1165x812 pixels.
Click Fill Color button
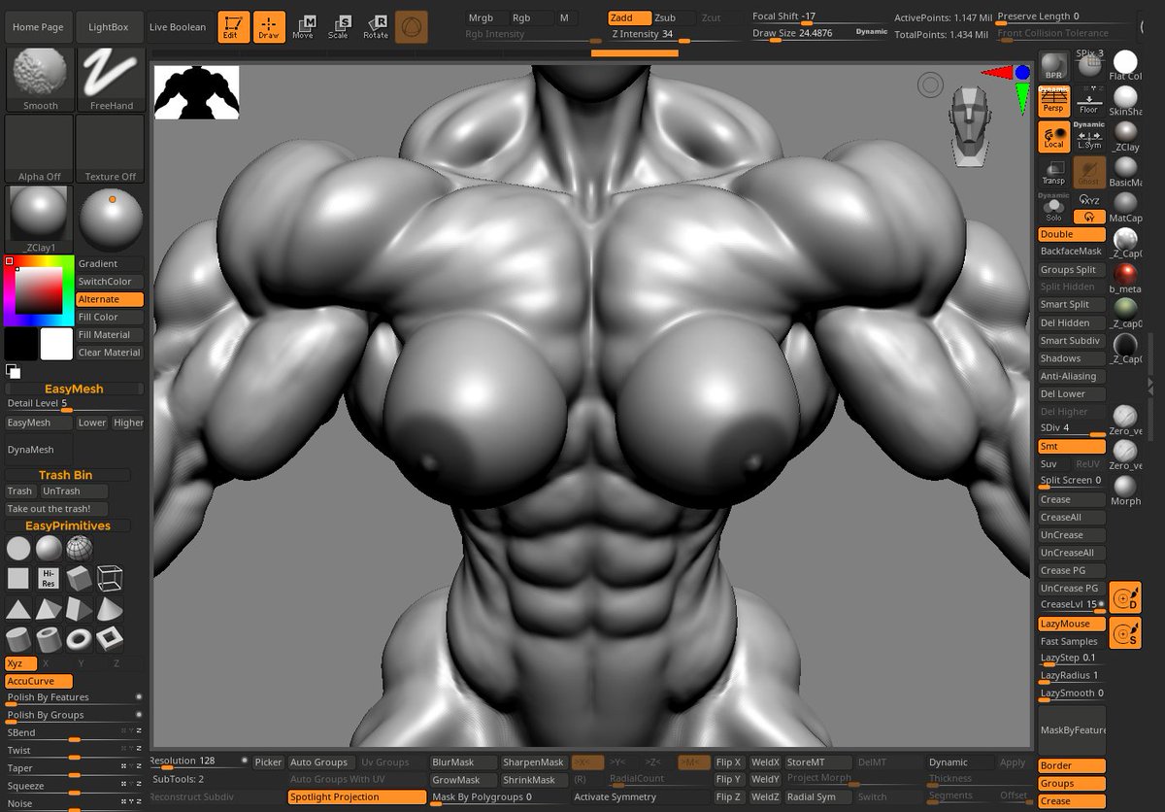(110, 317)
